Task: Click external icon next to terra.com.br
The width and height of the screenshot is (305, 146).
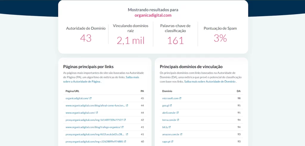Action: [178, 120]
